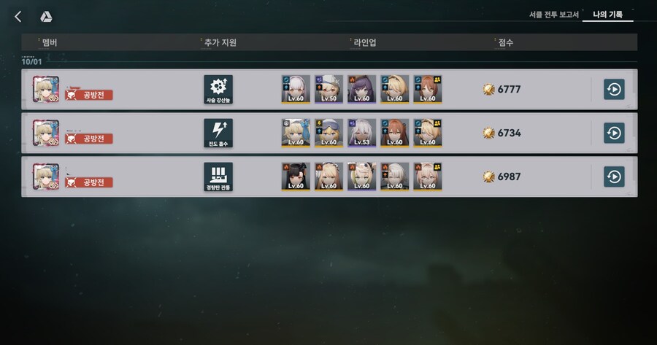Replay the battle scored 6734
This screenshot has height=345, width=657.
(x=614, y=133)
